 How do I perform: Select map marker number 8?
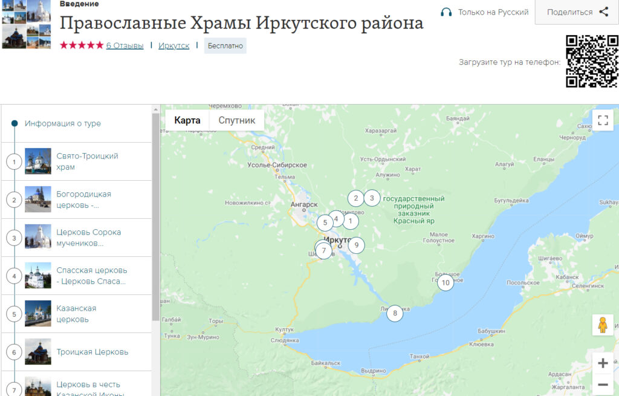pos(395,313)
